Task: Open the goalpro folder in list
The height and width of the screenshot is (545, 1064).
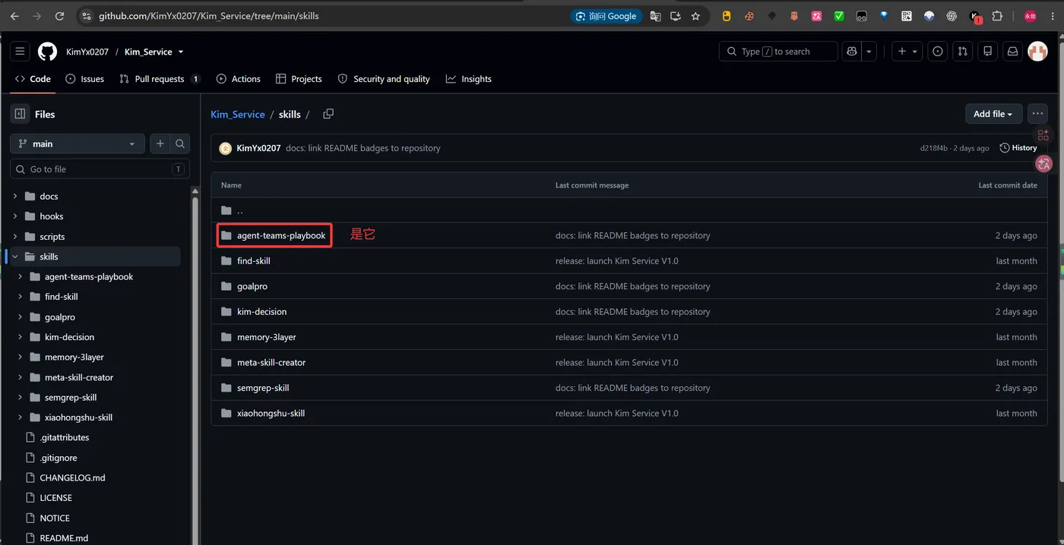Action: coord(252,286)
